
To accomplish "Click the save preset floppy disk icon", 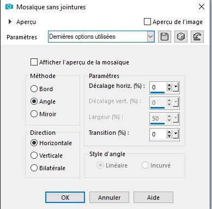I will click(165, 37).
